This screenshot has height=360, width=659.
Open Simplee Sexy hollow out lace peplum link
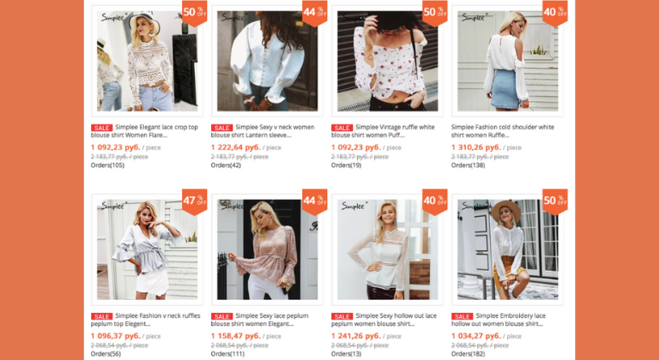tap(384, 320)
